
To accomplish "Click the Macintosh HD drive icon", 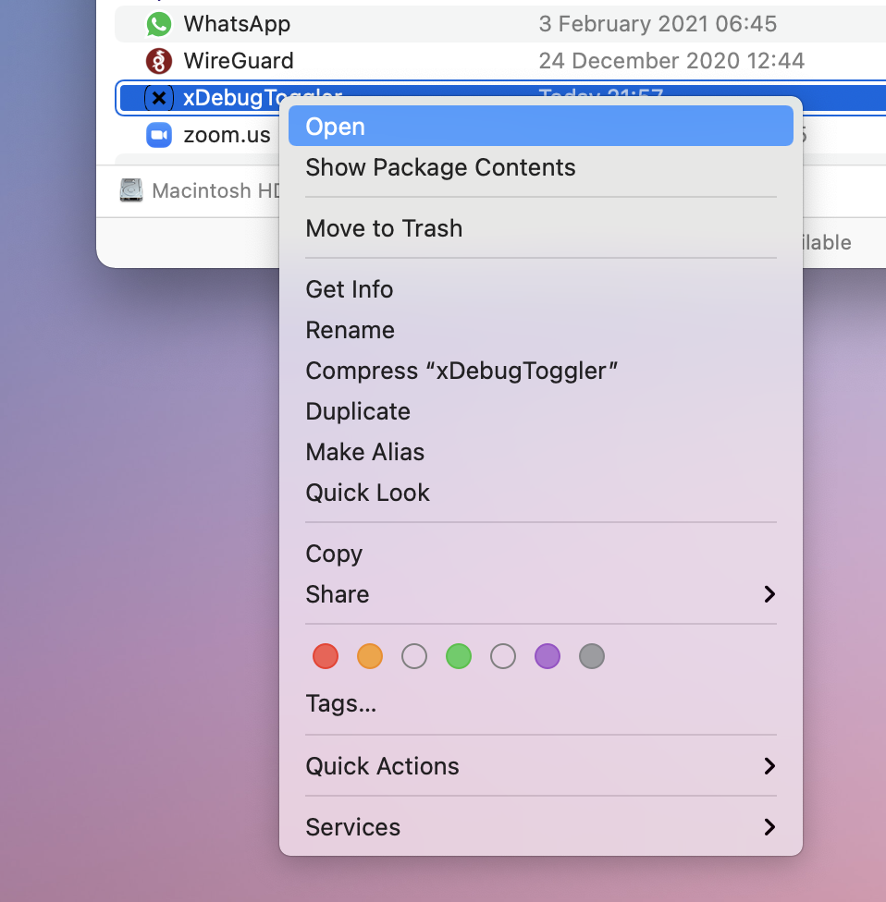I will pyautogui.click(x=131, y=190).
